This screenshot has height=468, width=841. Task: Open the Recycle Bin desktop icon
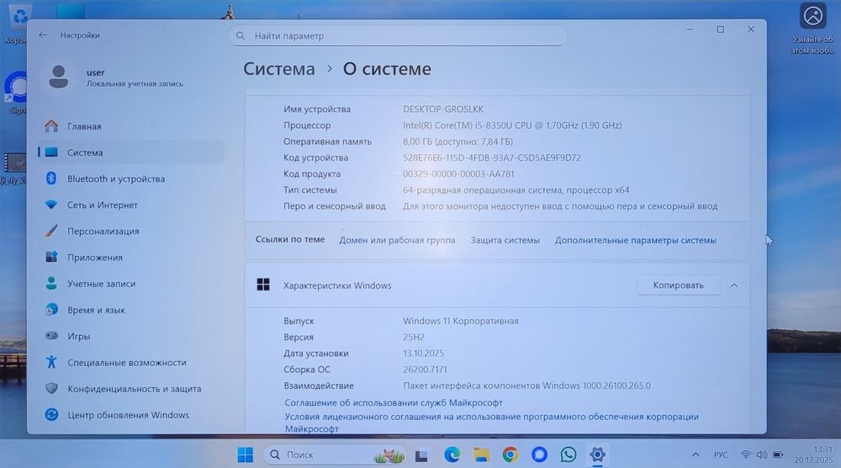17,24
